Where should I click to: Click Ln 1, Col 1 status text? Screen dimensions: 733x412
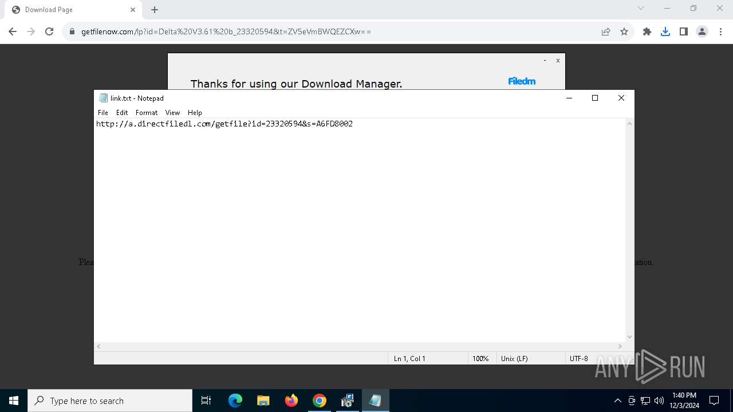pyautogui.click(x=409, y=358)
